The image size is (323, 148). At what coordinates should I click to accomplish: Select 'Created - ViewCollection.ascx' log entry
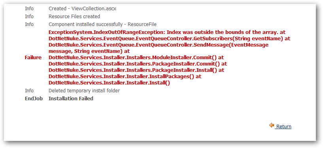click(x=82, y=9)
